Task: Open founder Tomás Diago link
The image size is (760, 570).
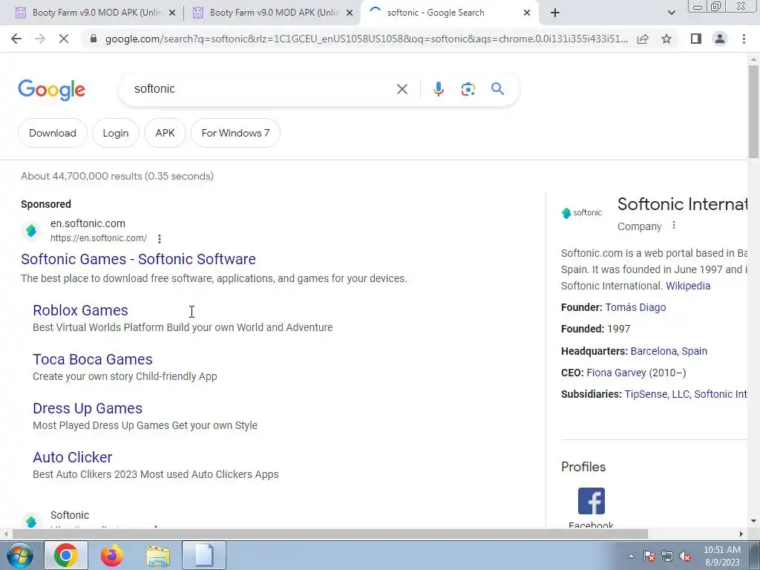Action: pos(635,307)
